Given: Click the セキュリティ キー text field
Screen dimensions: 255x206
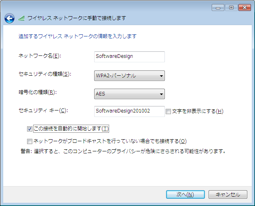Looking at the screenshot, I should pyautogui.click(x=129, y=112).
